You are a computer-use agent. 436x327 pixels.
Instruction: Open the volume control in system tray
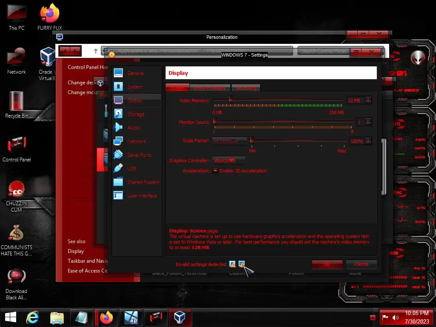pos(395,317)
